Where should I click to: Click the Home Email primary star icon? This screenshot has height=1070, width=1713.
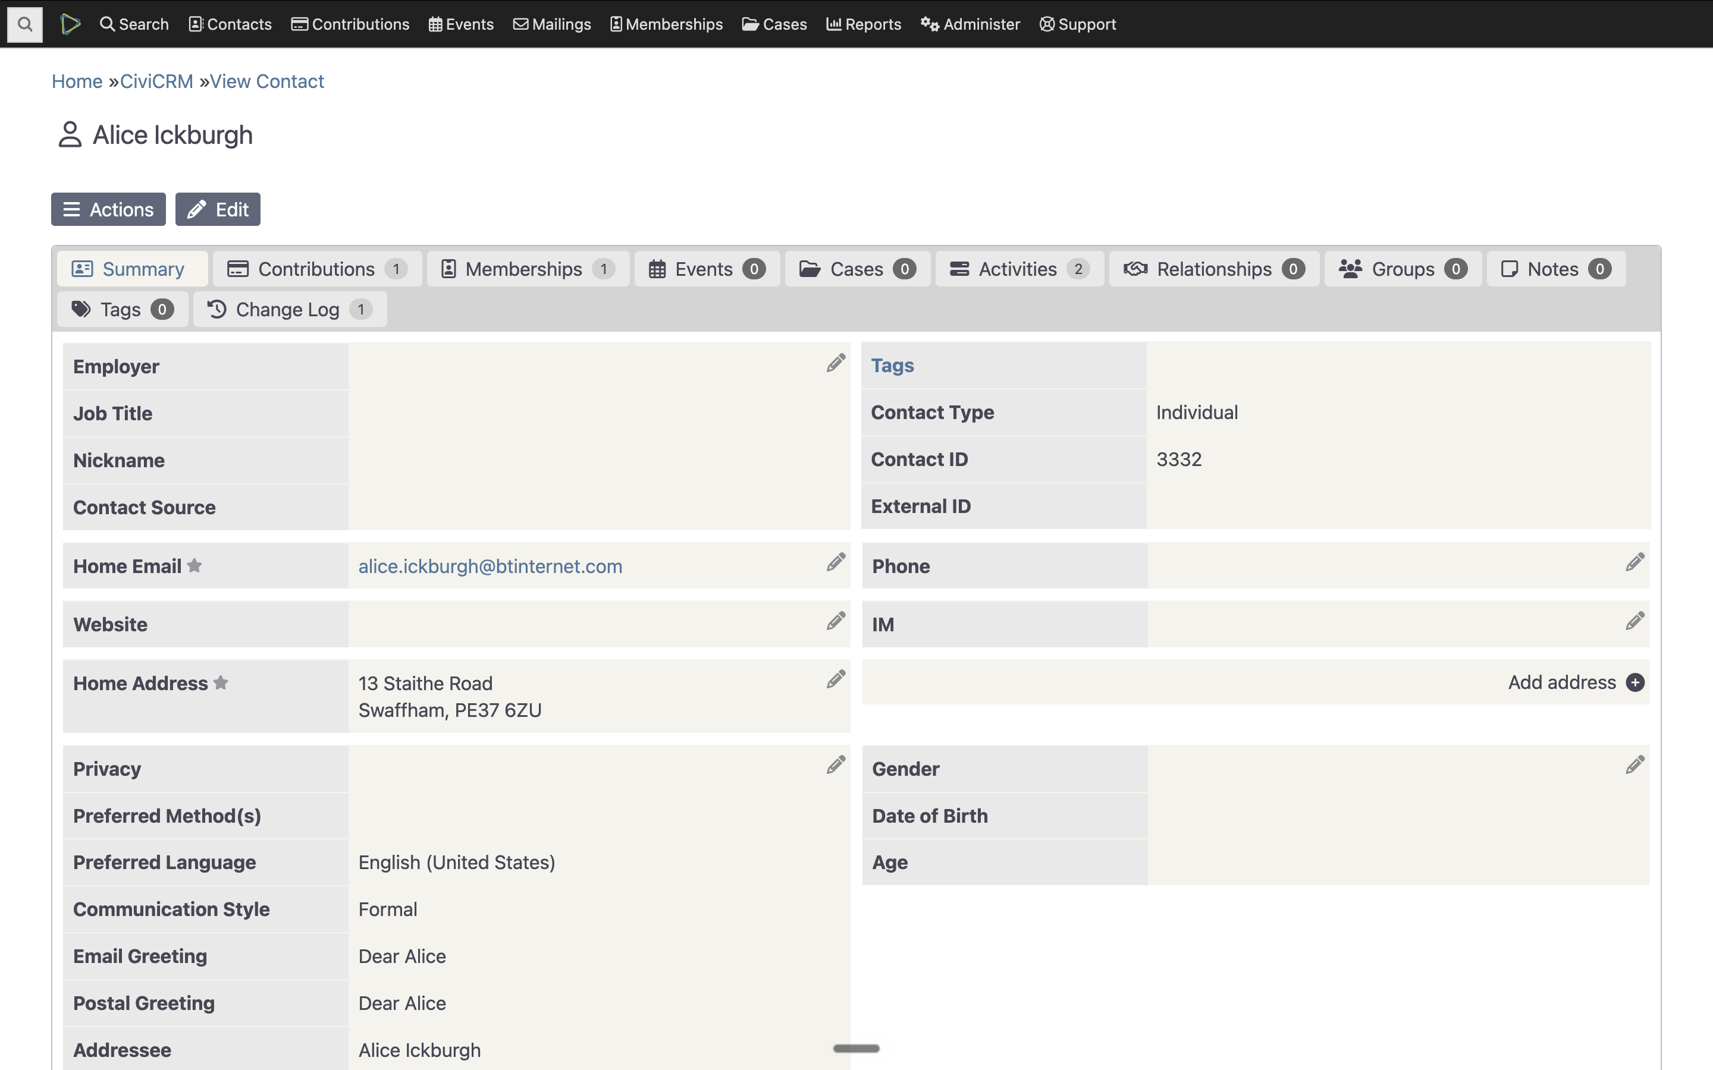[194, 565]
